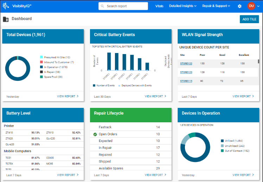Click the DU user avatar
The width and height of the screenshot is (263, 182).
coord(251,6)
